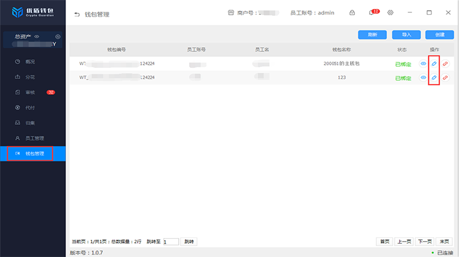
Task: Click the 导入 import button
Action: [406, 35]
